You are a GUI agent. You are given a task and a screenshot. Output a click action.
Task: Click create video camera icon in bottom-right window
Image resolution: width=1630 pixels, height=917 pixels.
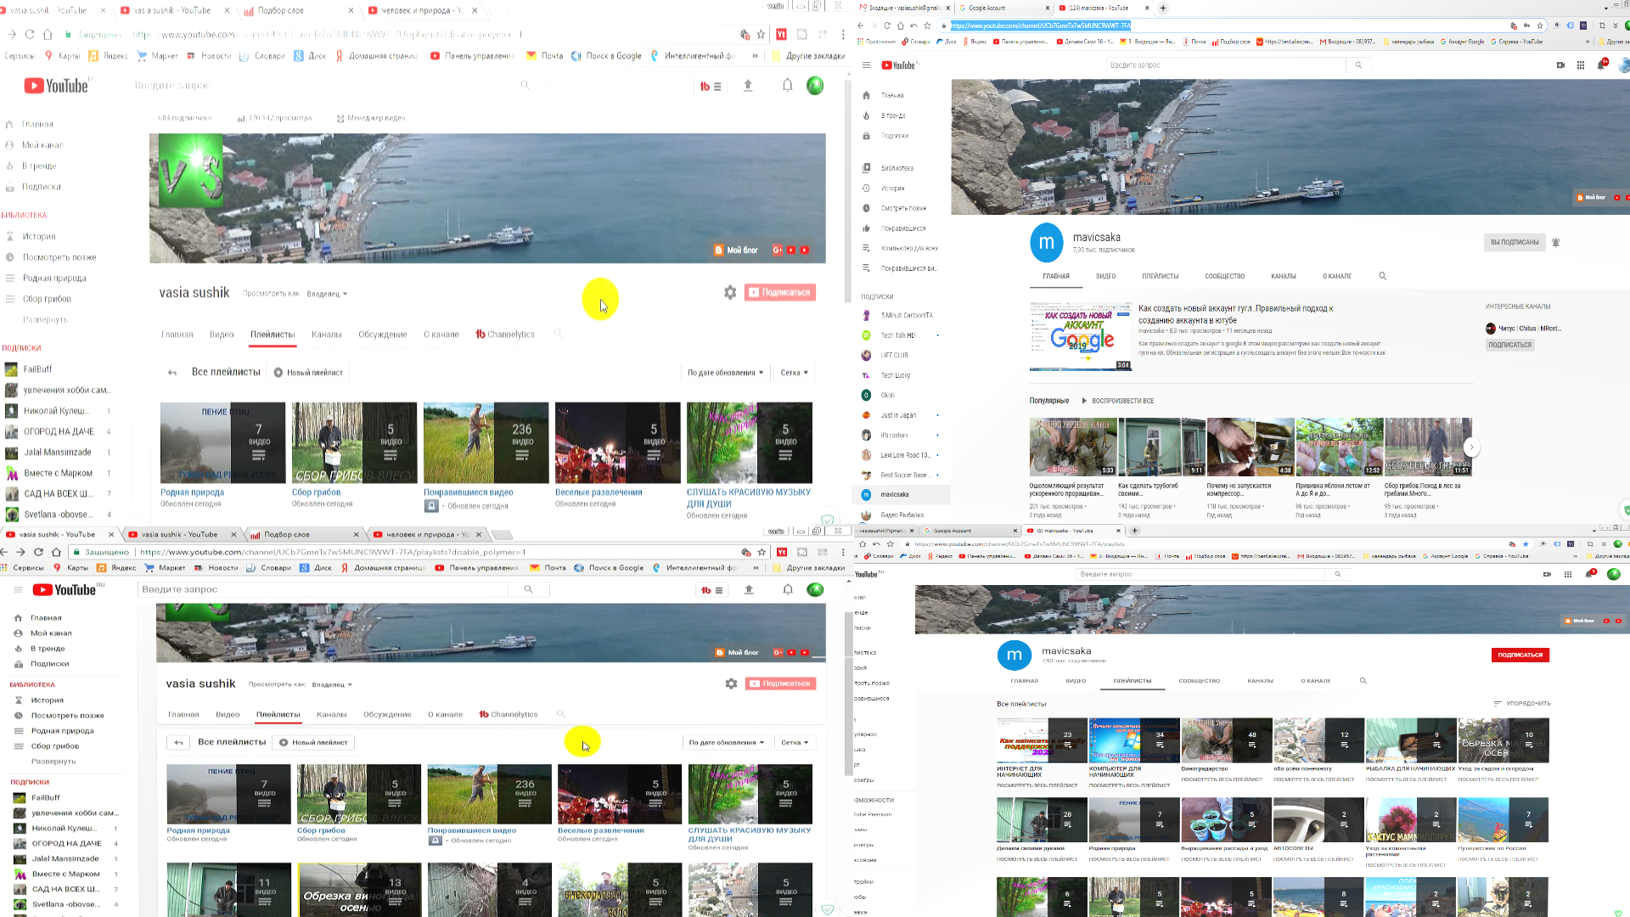(1545, 574)
